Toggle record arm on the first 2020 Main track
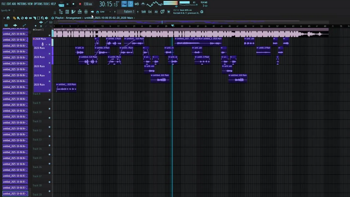 click(x=34, y=39)
